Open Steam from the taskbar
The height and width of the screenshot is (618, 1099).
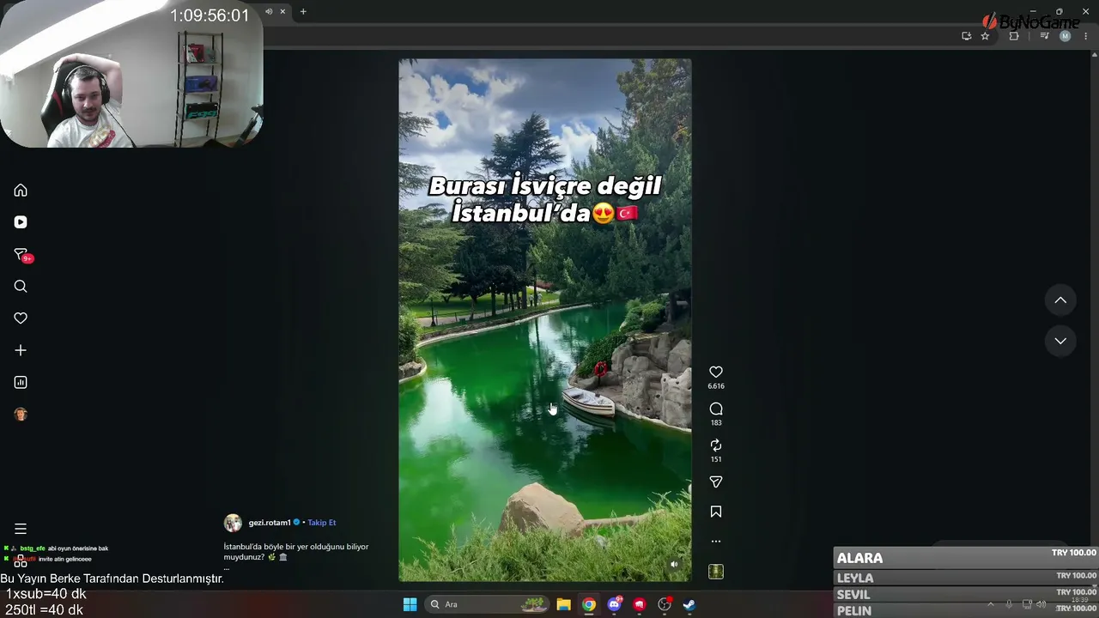pos(689,604)
